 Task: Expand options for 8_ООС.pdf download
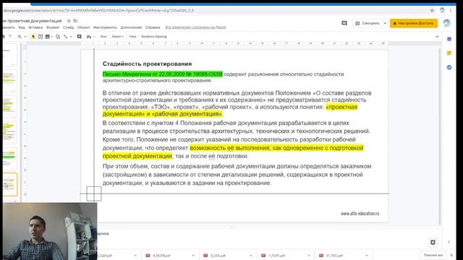coord(251,256)
